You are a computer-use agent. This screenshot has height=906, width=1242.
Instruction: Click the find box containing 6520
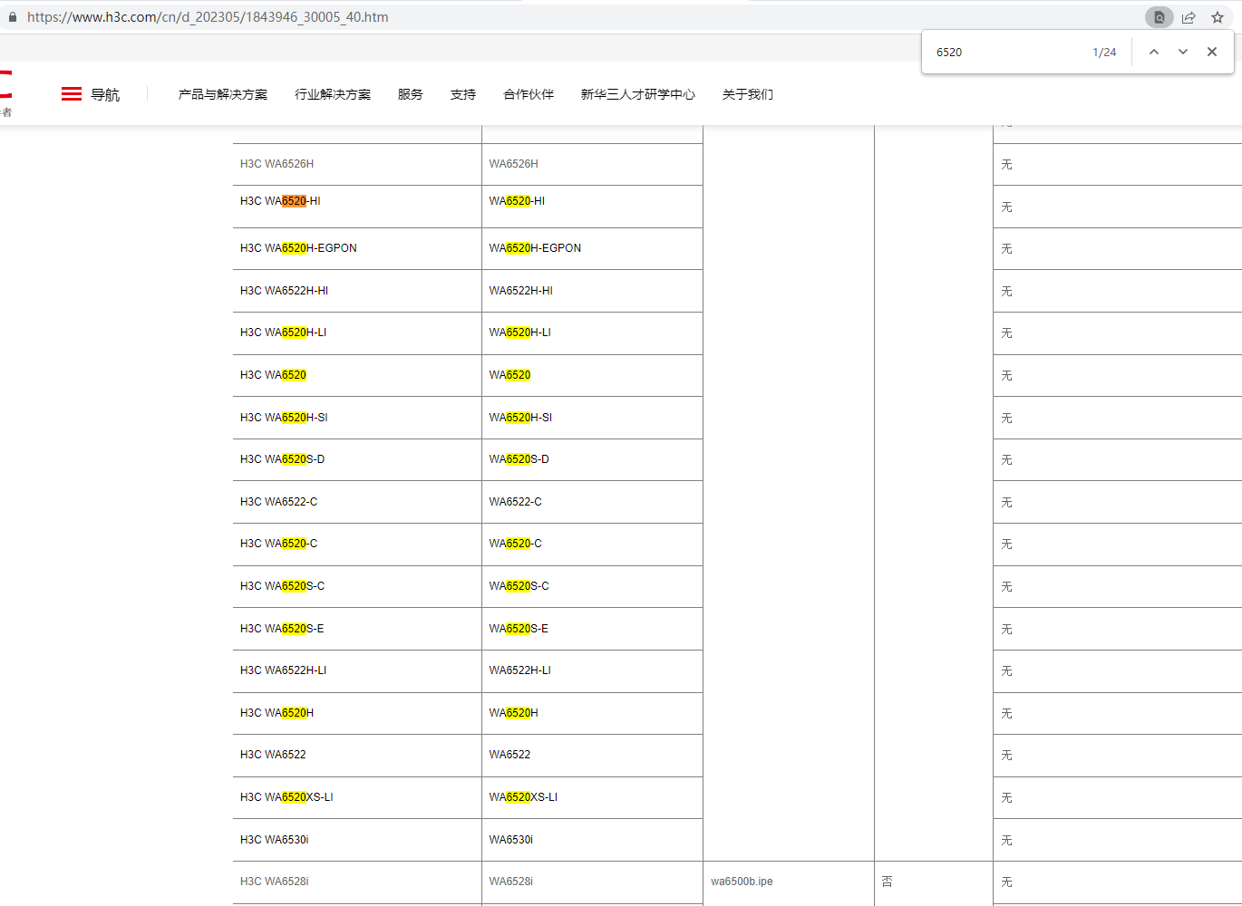(1008, 53)
